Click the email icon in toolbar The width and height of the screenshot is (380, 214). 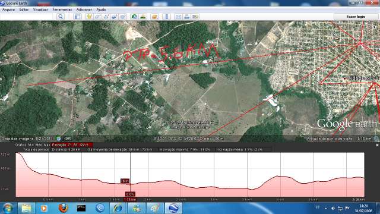coord(178,17)
